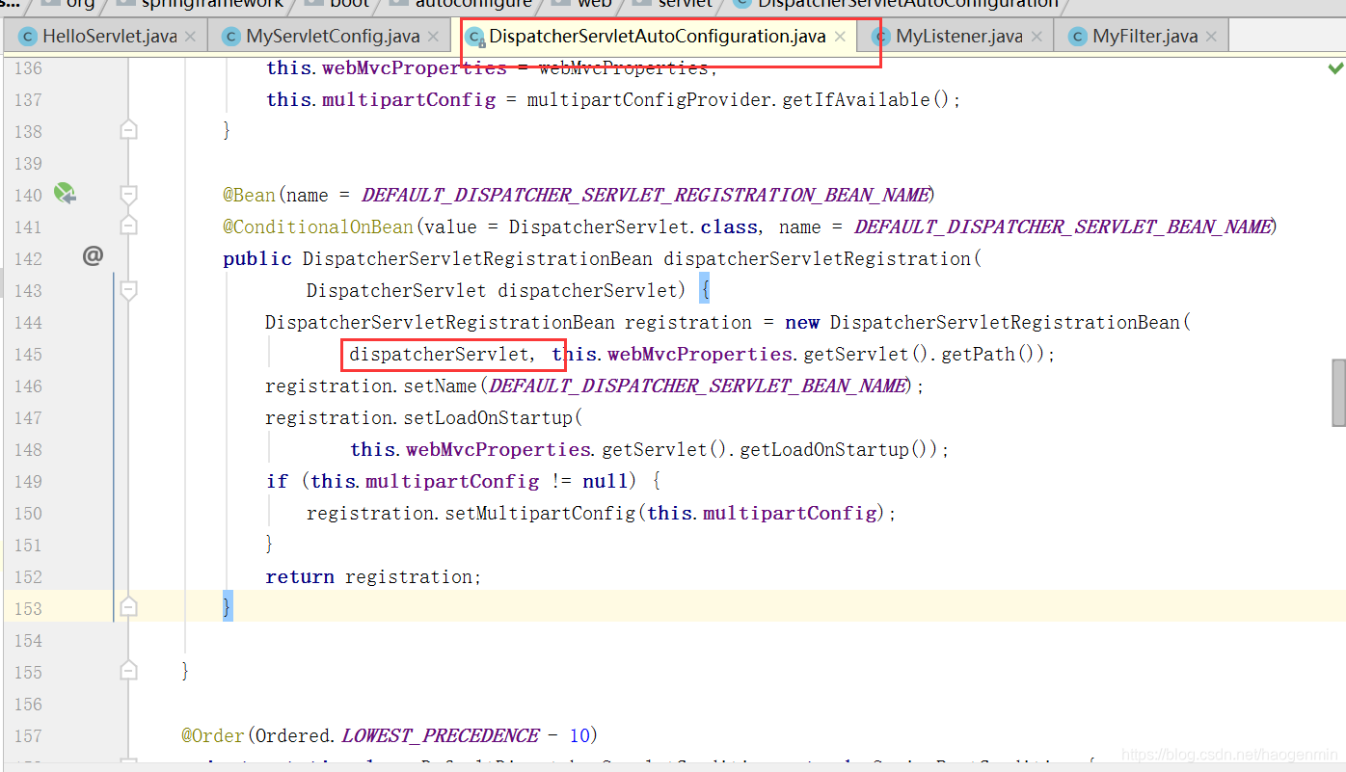Close the HelloServlet.java tab
Screen dimensions: 1346x772
(189, 36)
